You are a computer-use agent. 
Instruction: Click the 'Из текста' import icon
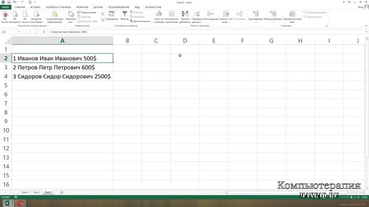[25, 17]
